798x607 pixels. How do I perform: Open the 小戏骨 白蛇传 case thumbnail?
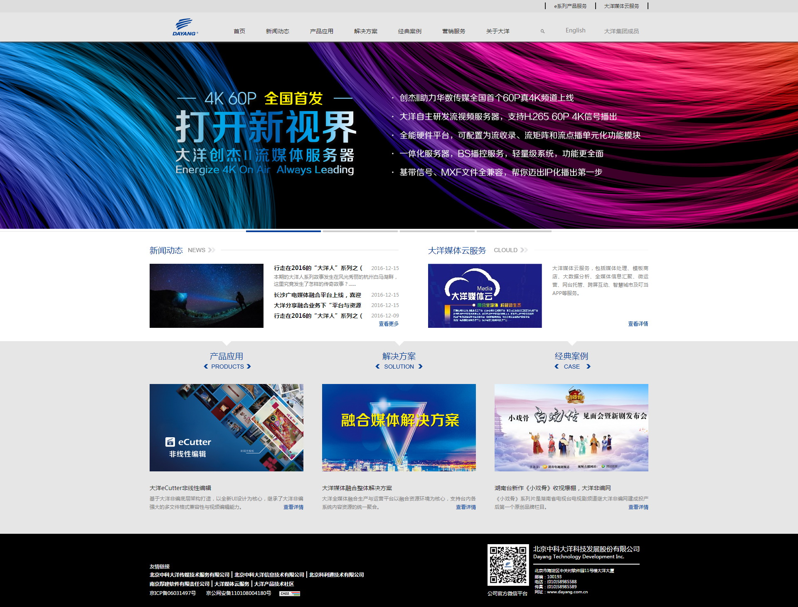[x=571, y=428]
